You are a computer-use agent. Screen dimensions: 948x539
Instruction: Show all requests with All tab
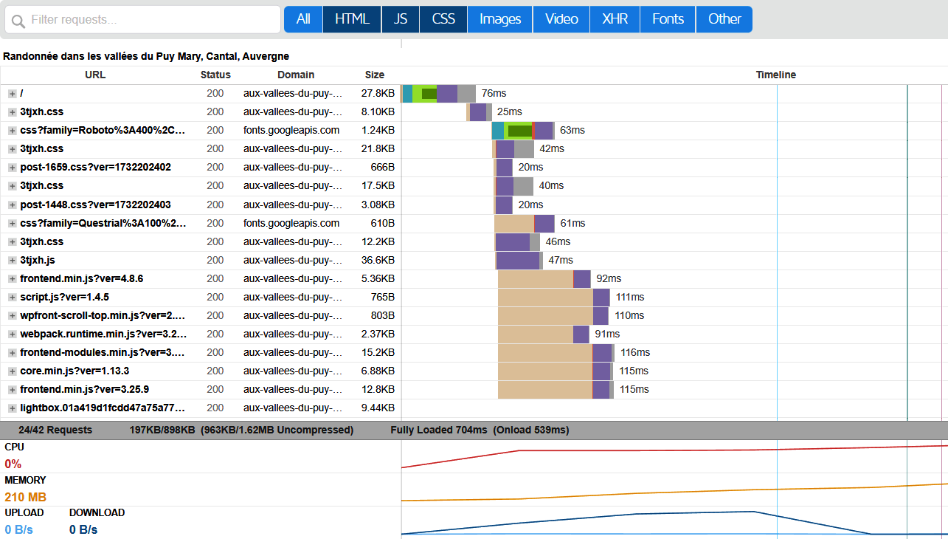pyautogui.click(x=303, y=19)
